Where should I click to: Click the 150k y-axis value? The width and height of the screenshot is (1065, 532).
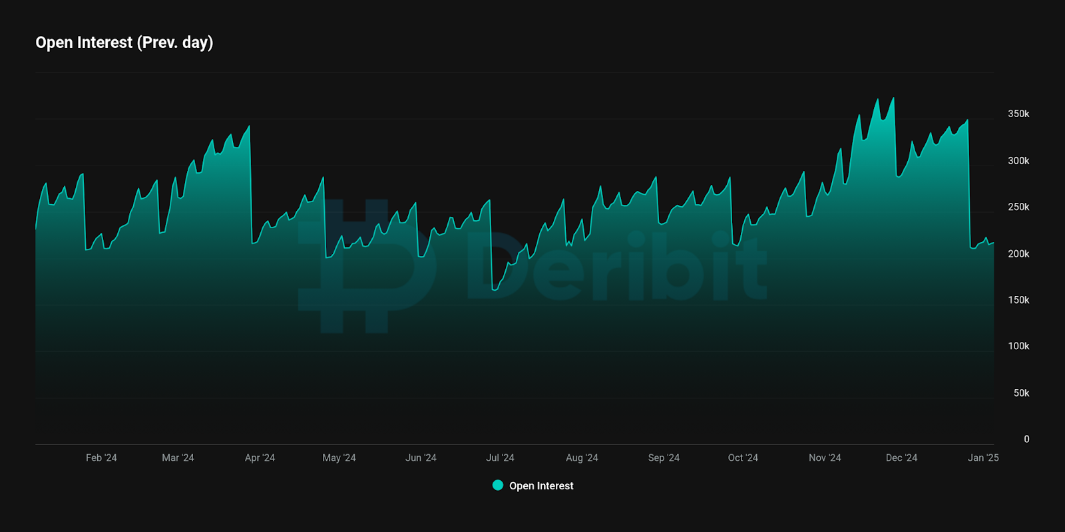click(x=1018, y=300)
